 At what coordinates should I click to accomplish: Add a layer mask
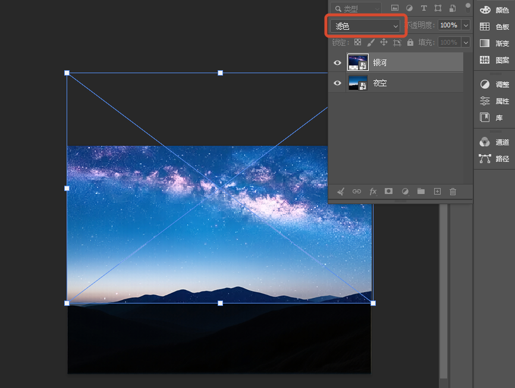[x=388, y=191]
